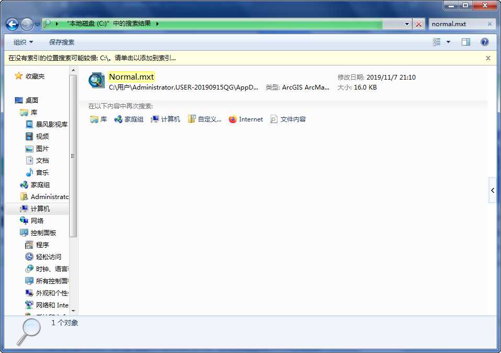This screenshot has width=501, height=353.
Task: Click the navigation pane scroll down arrow
Action: coord(73,311)
